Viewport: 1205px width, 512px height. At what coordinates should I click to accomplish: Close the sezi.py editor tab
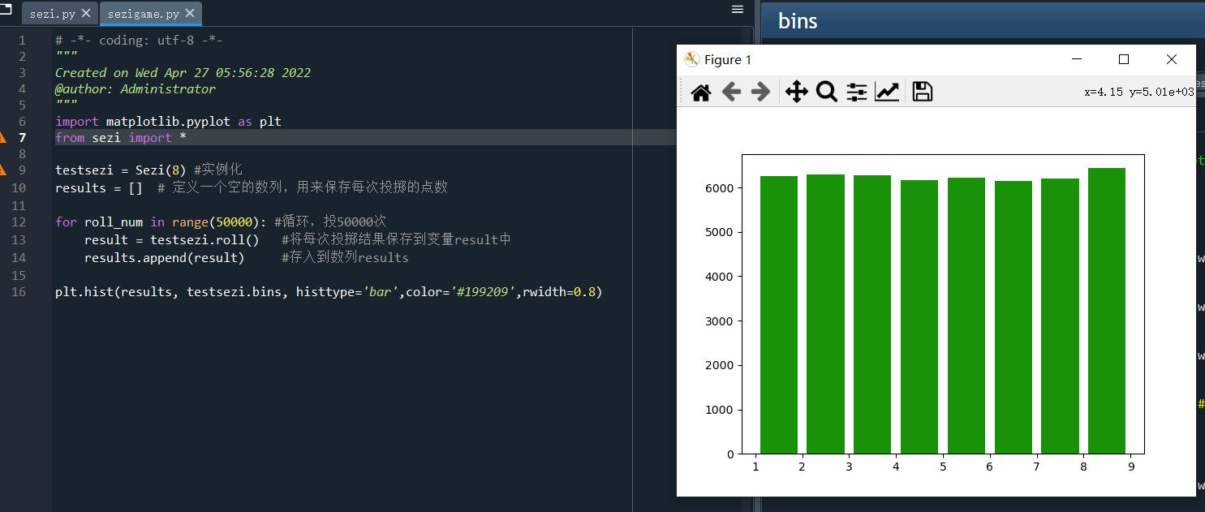click(x=86, y=14)
